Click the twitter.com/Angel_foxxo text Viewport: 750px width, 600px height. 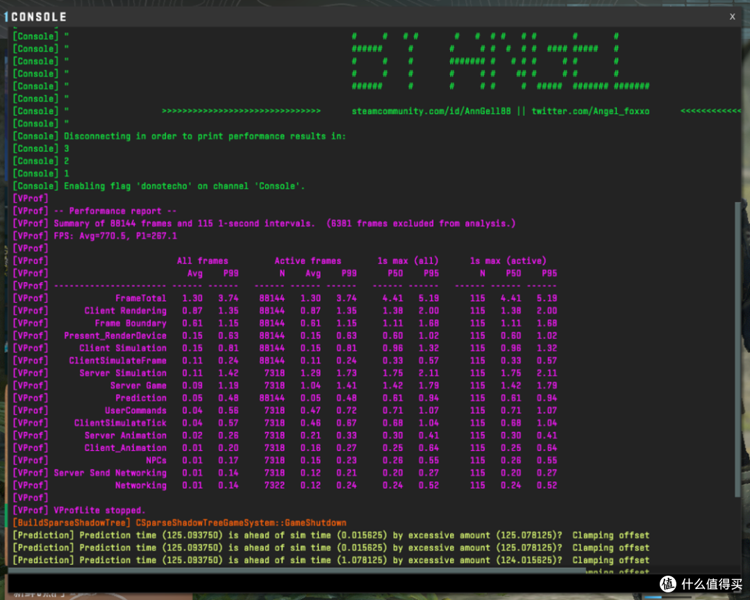[x=590, y=112]
